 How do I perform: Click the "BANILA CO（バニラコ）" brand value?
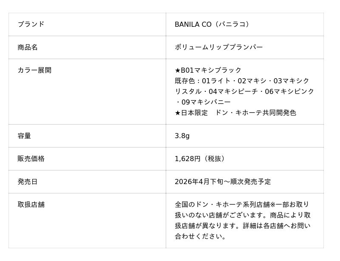pos(213,24)
